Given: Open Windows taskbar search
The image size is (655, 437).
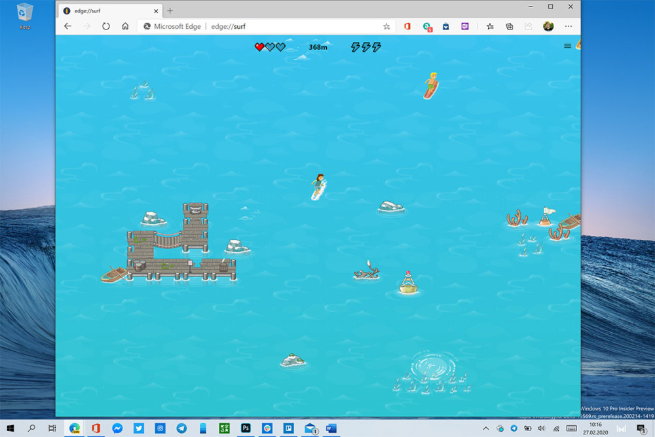Looking at the screenshot, I should (31, 428).
